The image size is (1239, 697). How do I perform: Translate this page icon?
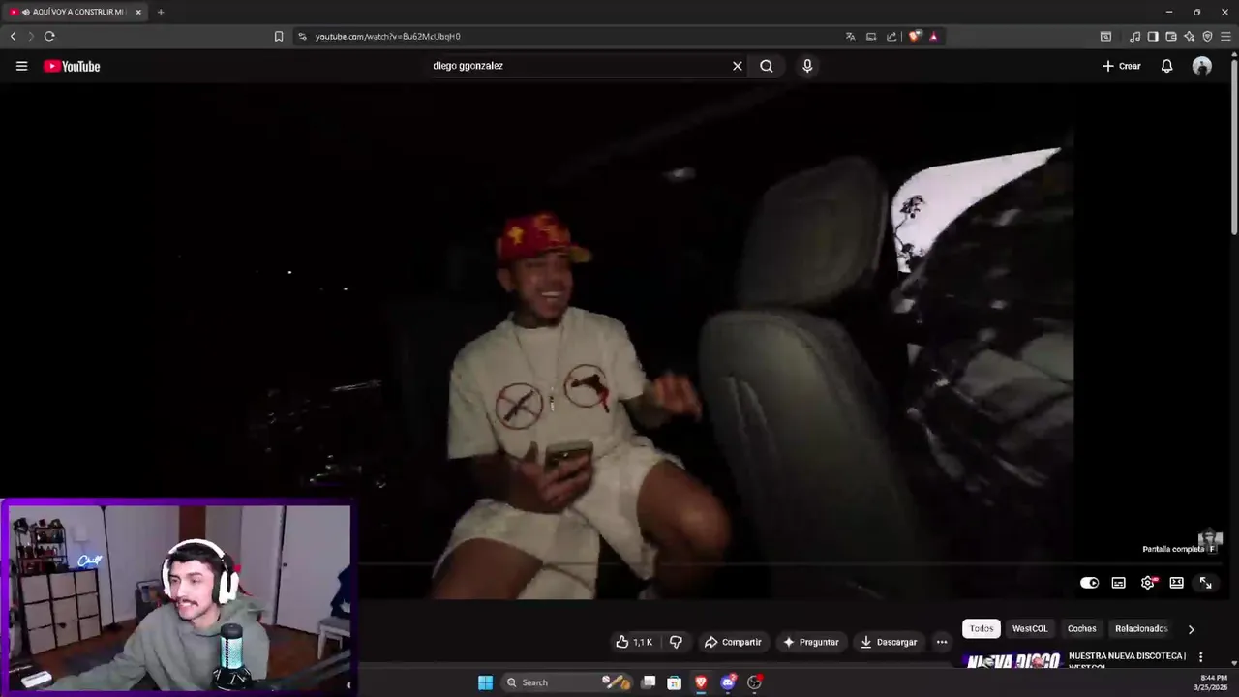point(850,36)
